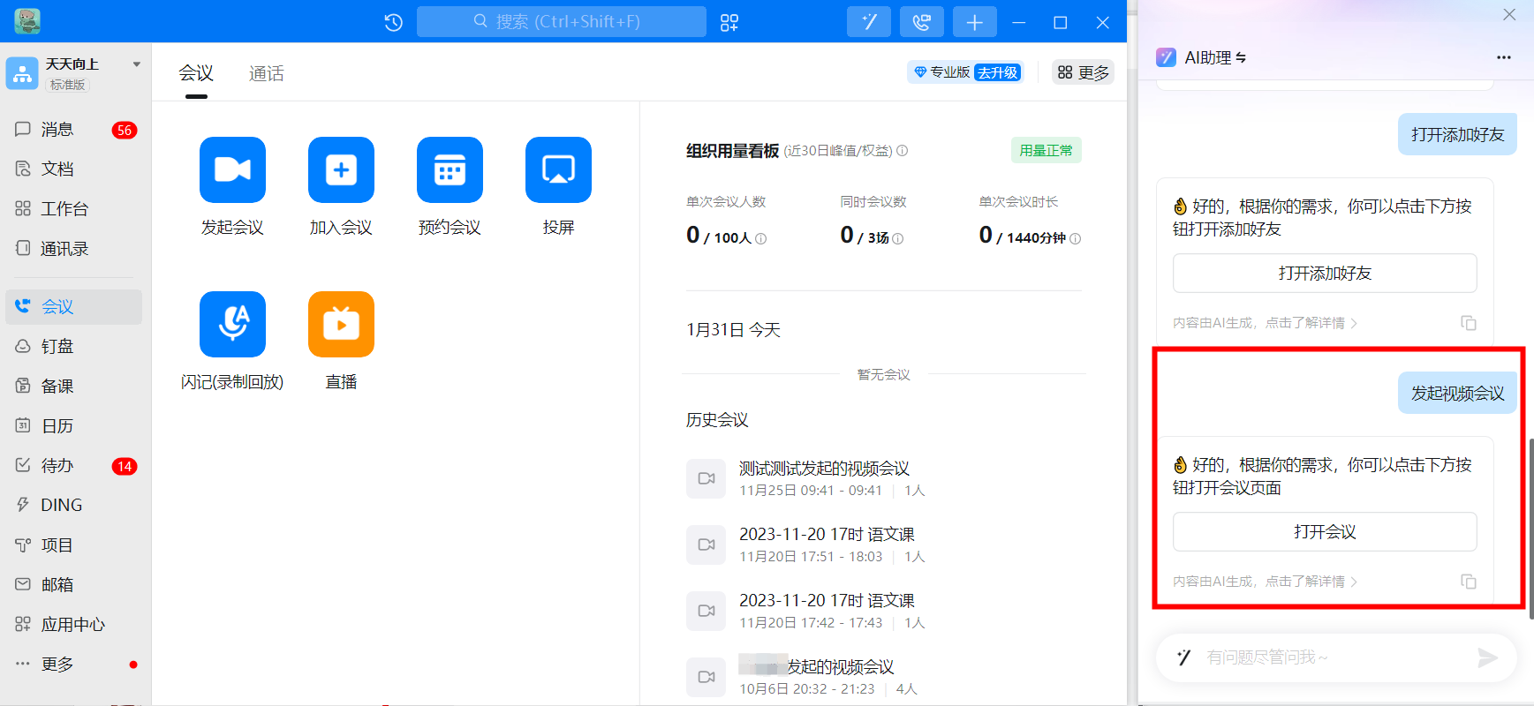Image resolution: width=1534 pixels, height=706 pixels.
Task: Open the user avatar at top left
Action: click(x=27, y=21)
